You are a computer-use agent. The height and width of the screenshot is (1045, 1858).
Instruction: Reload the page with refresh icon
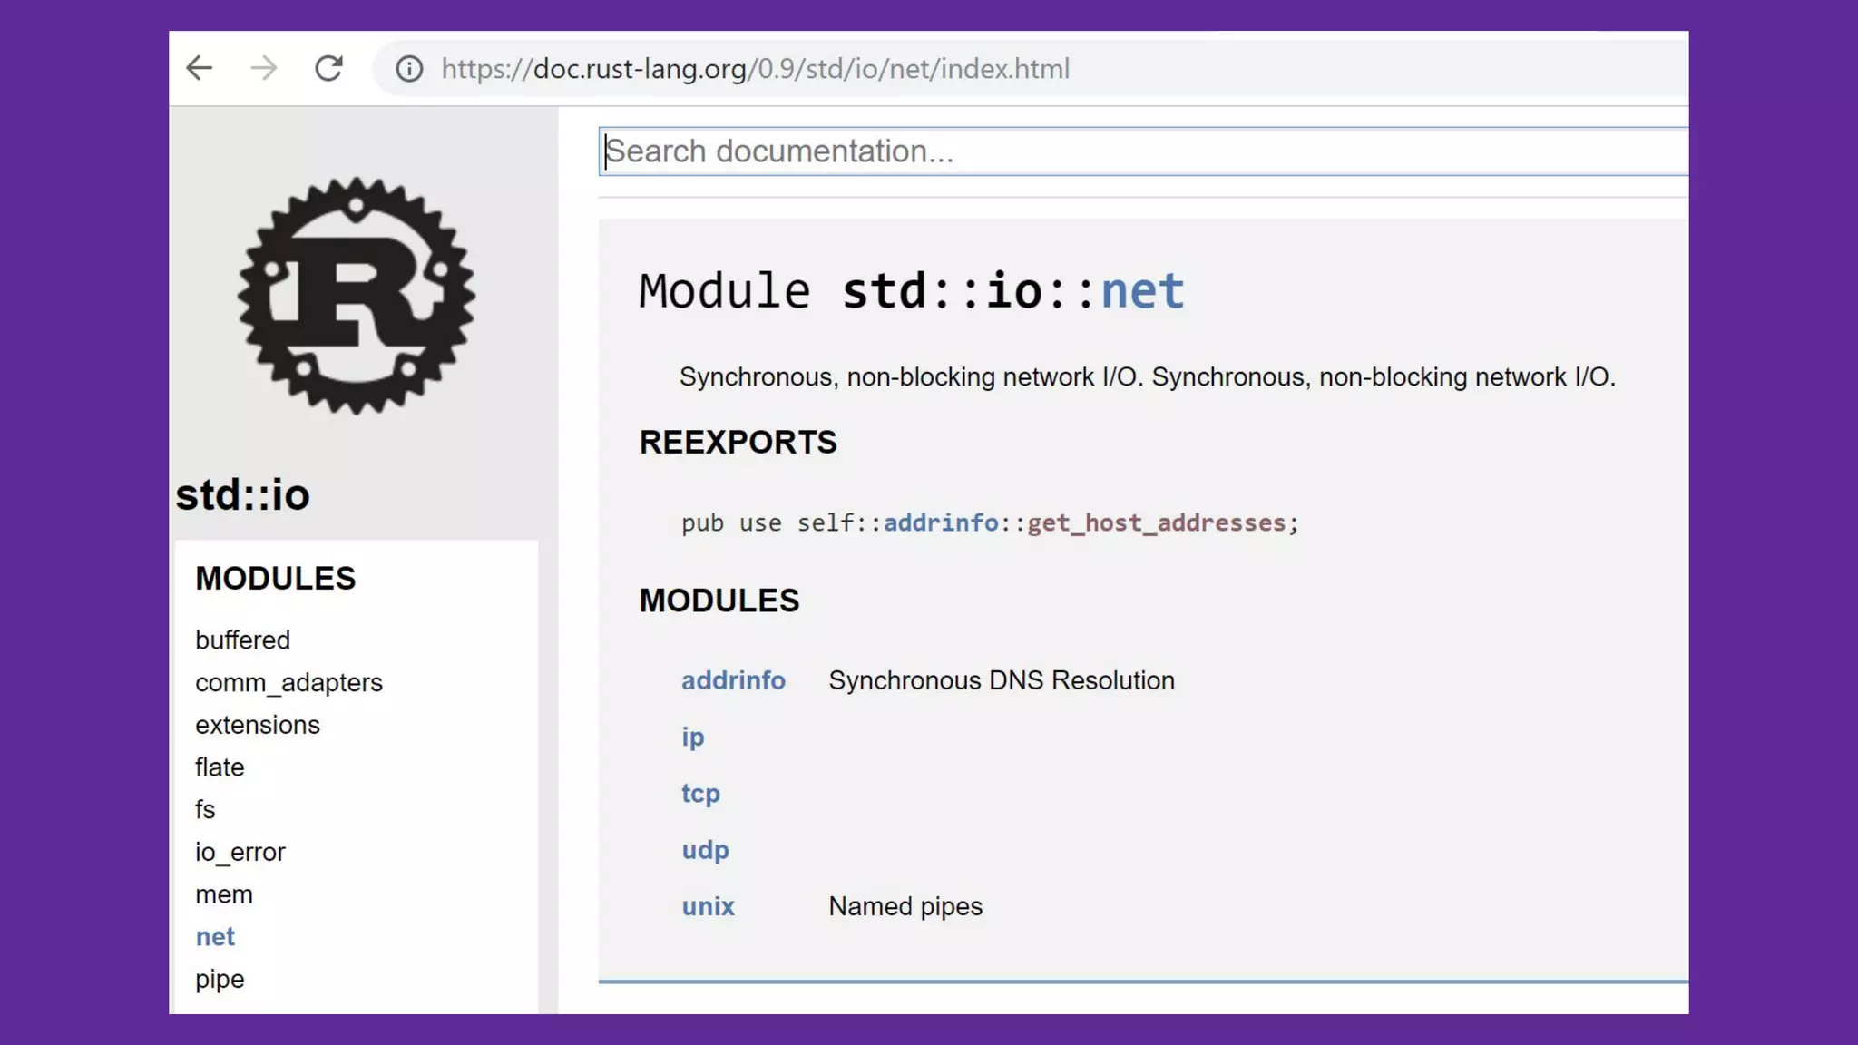pos(328,68)
